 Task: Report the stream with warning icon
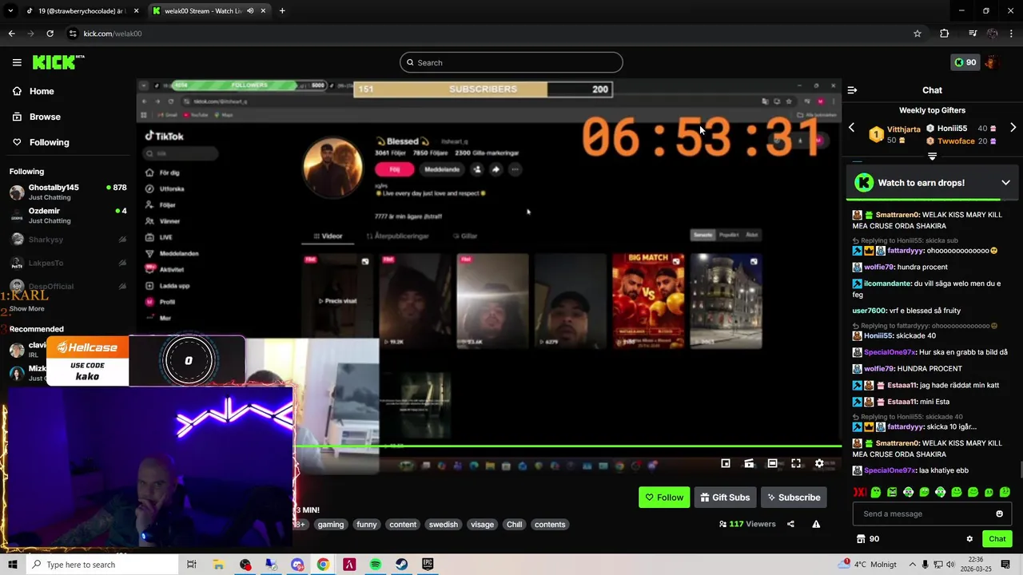point(816,524)
